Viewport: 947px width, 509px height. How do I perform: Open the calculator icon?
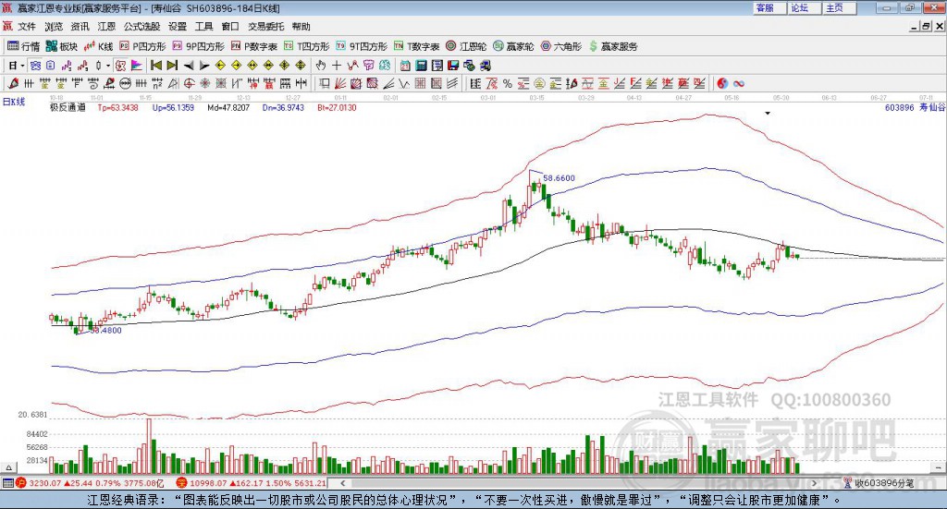point(421,66)
